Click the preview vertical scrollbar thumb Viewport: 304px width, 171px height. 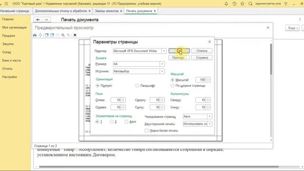coord(271,59)
